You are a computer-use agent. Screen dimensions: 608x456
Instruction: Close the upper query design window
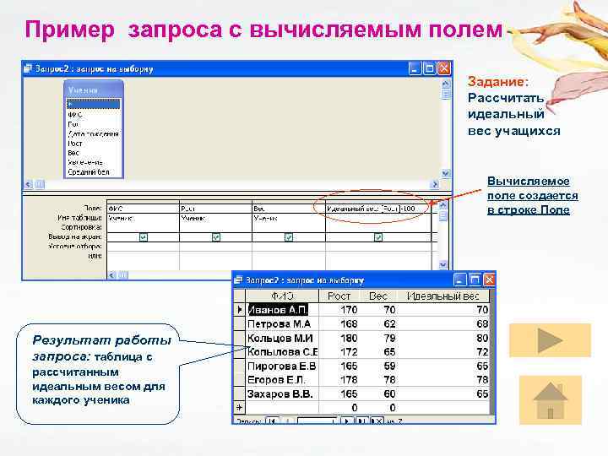click(444, 68)
